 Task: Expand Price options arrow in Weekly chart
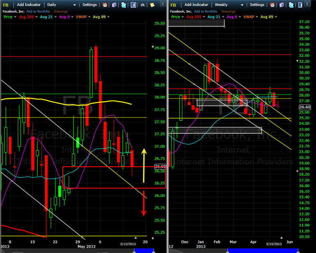tap(182, 17)
